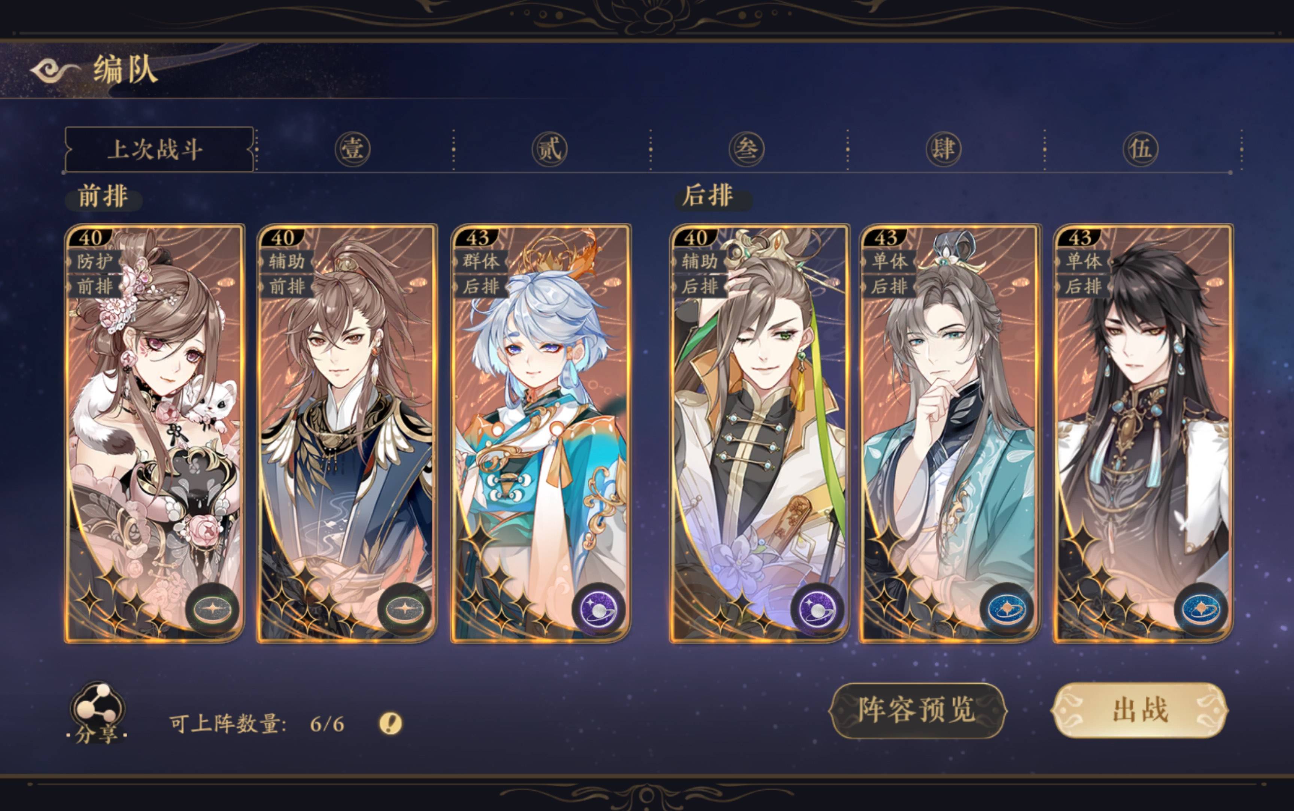Switch to team preset 肆
This screenshot has width=1294, height=811.
tap(944, 149)
